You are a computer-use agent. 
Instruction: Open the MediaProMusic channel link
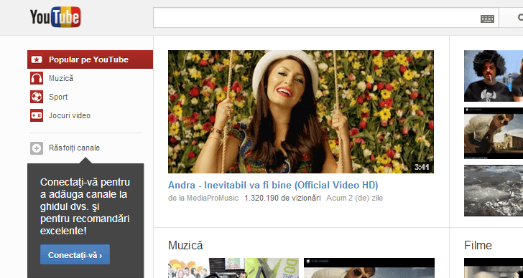[213, 198]
